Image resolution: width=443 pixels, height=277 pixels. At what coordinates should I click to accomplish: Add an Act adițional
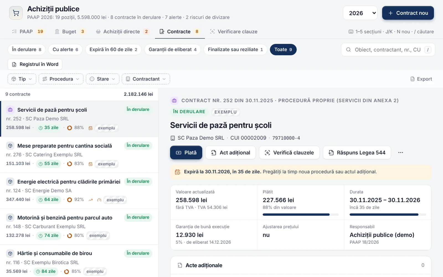(x=231, y=153)
